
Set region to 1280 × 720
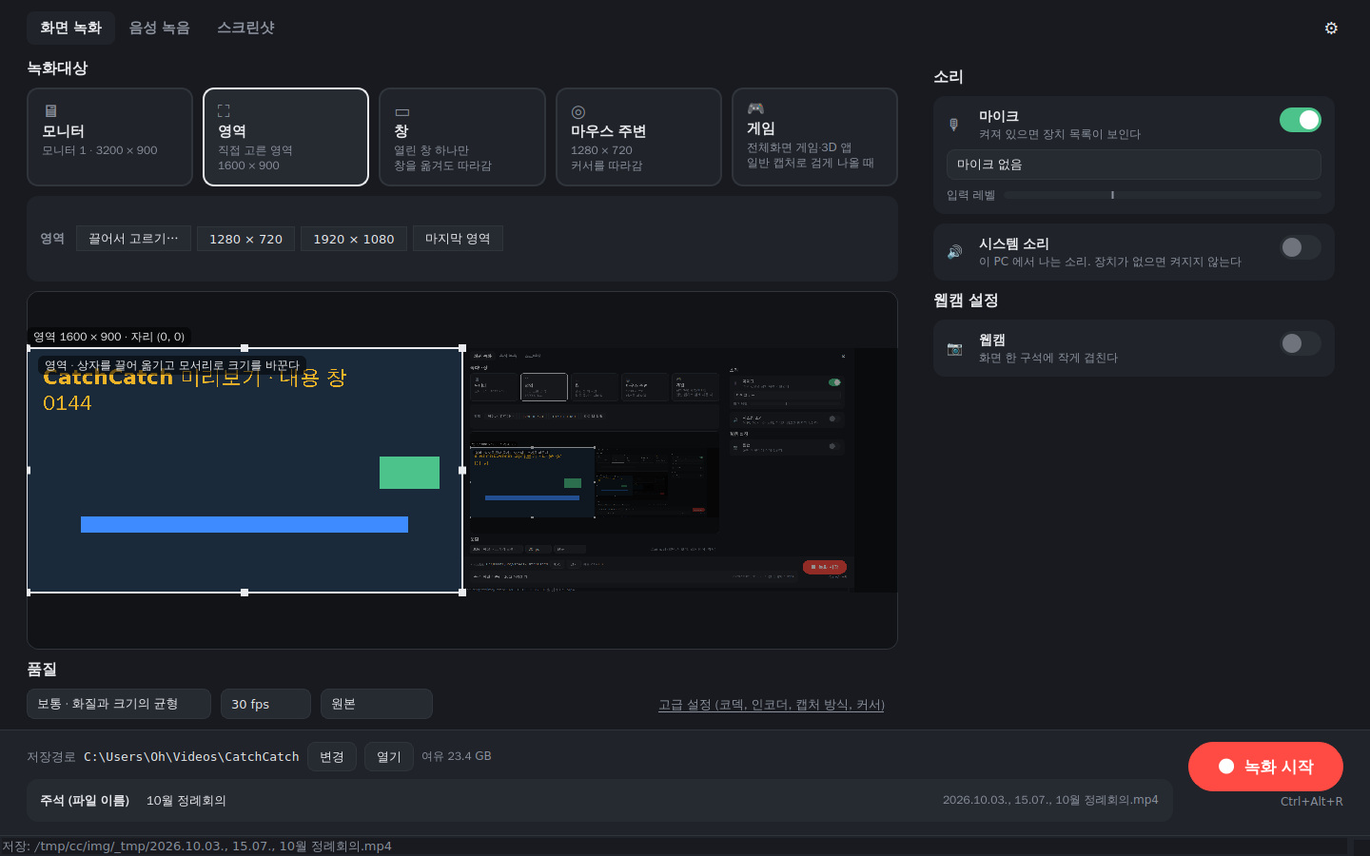pyautogui.click(x=245, y=239)
